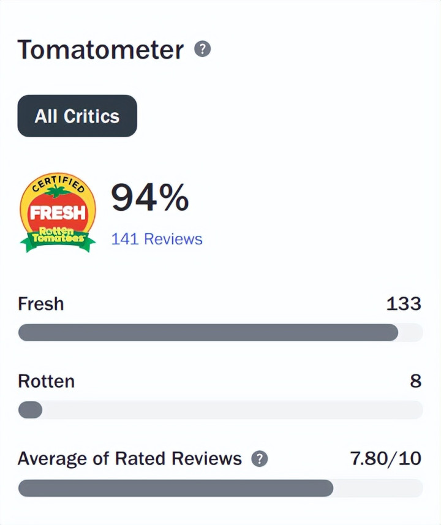The image size is (441, 525).
Task: Click the 8 rotten count
Action: pos(416,381)
